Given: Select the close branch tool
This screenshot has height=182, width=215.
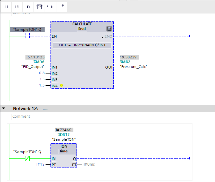Looking at the screenshot, I should pyautogui.click(x=61, y=7).
